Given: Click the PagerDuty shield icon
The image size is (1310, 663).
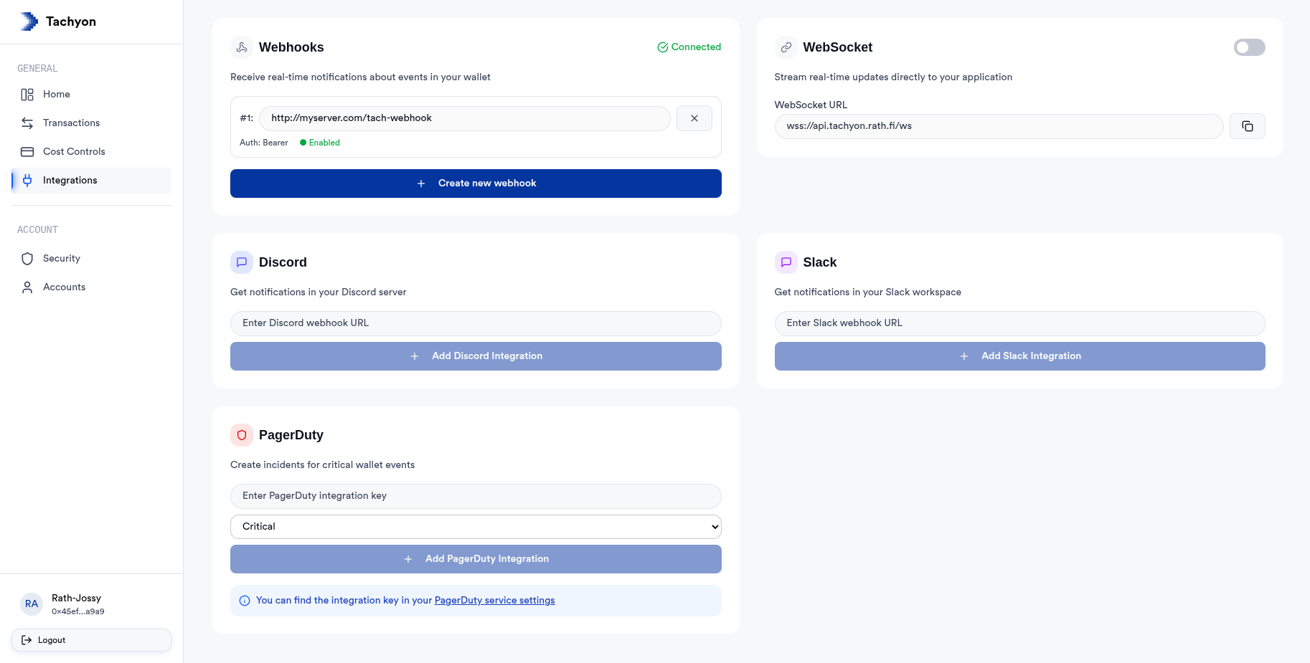Looking at the screenshot, I should [x=241, y=435].
